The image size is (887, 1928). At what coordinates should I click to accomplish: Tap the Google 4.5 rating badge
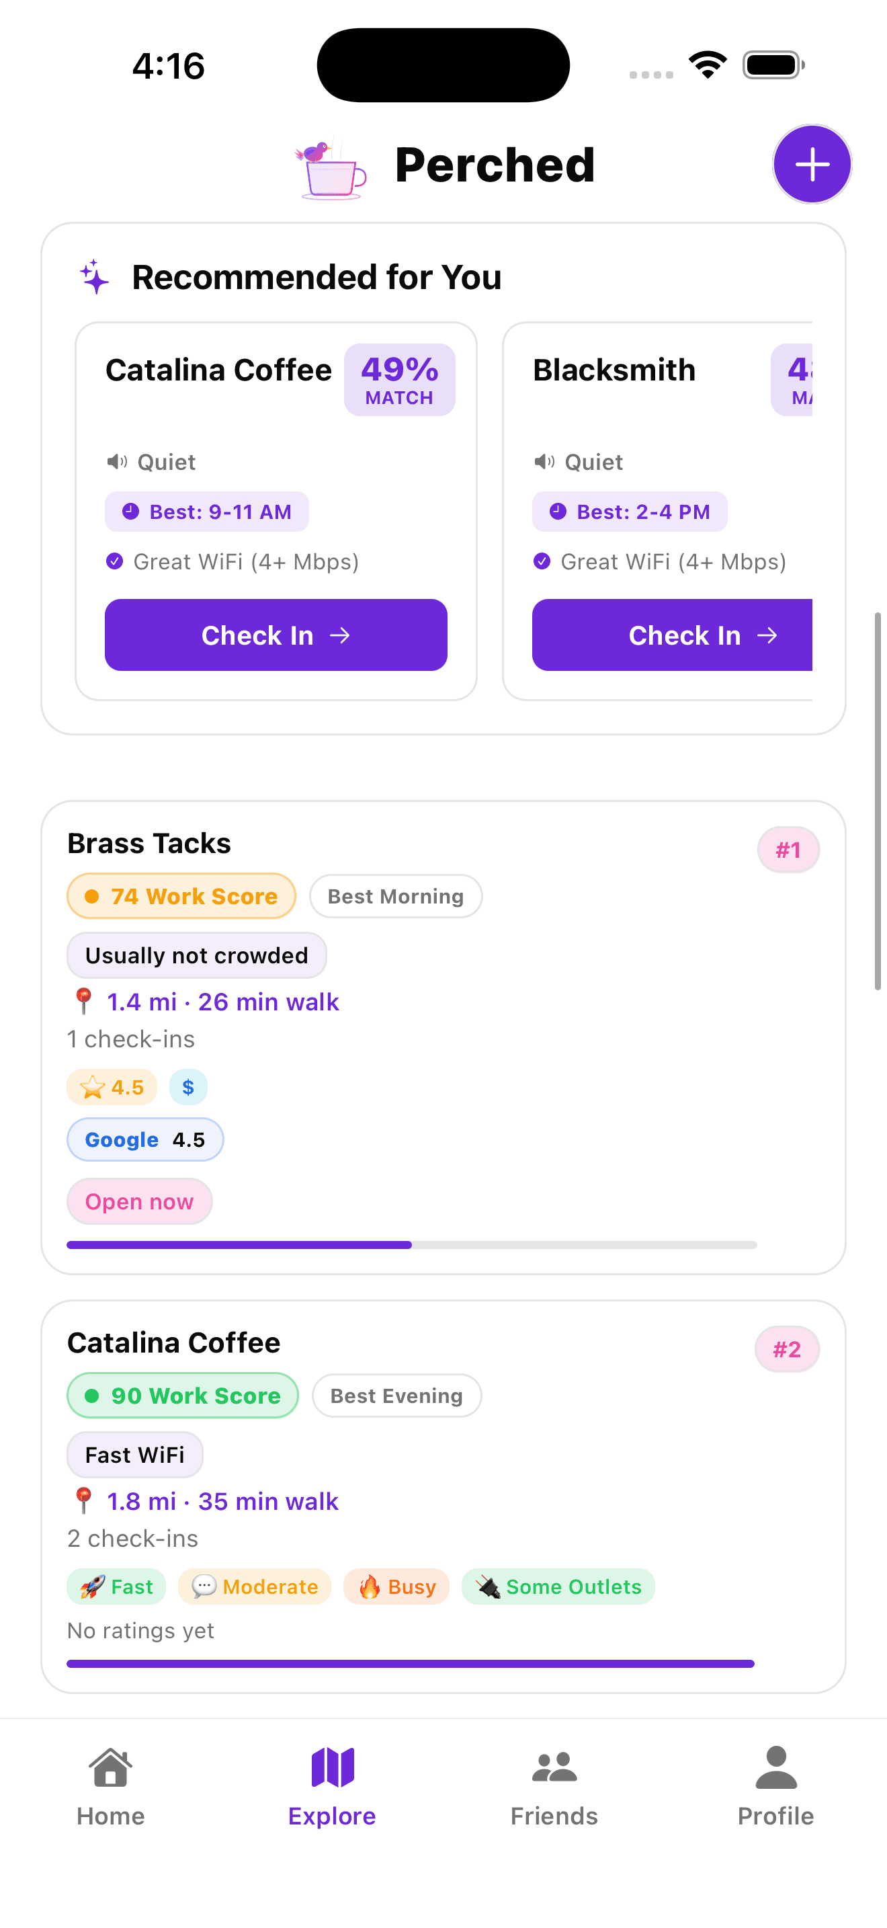[x=144, y=1139]
